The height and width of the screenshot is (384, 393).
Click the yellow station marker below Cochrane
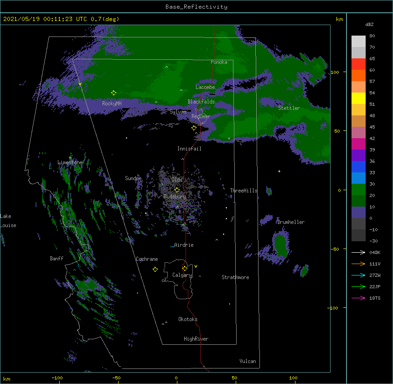155,269
